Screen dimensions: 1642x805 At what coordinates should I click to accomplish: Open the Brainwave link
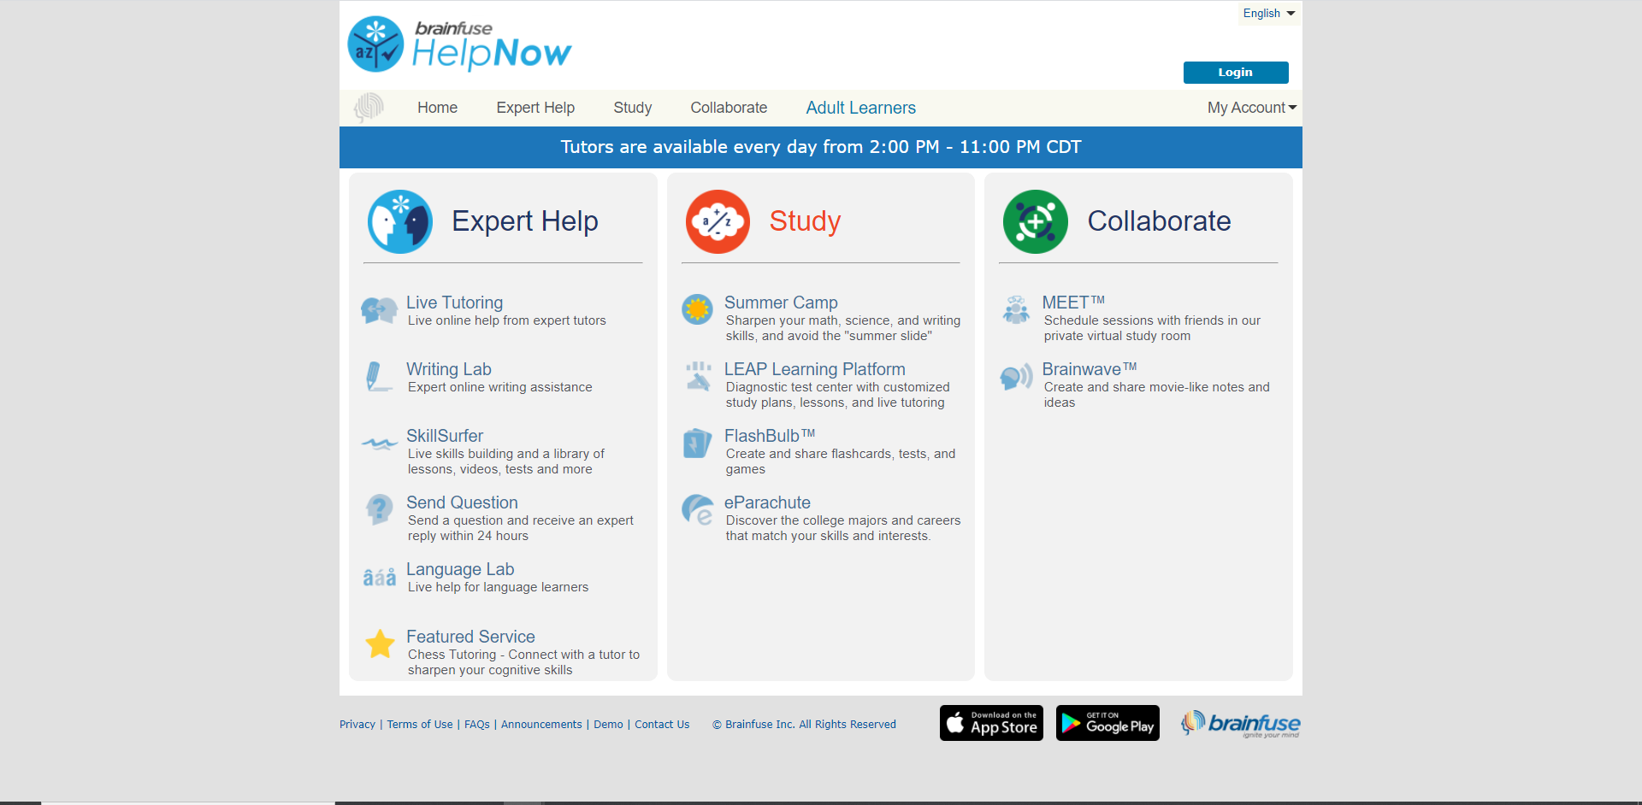coord(1090,369)
